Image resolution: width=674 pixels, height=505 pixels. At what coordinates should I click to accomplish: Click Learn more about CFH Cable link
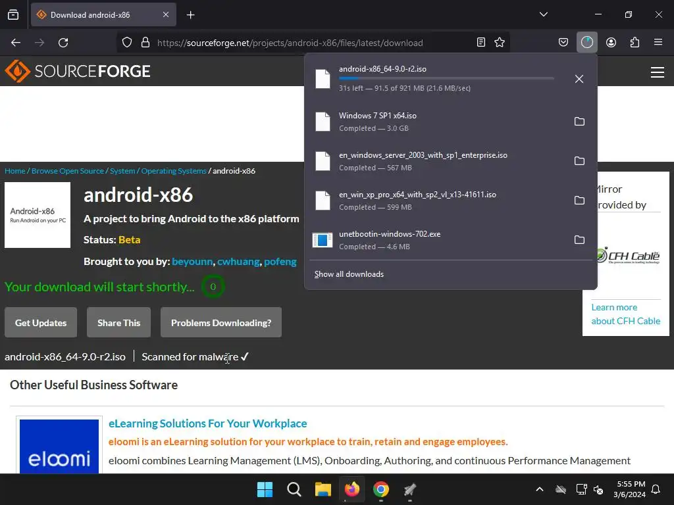(x=625, y=314)
